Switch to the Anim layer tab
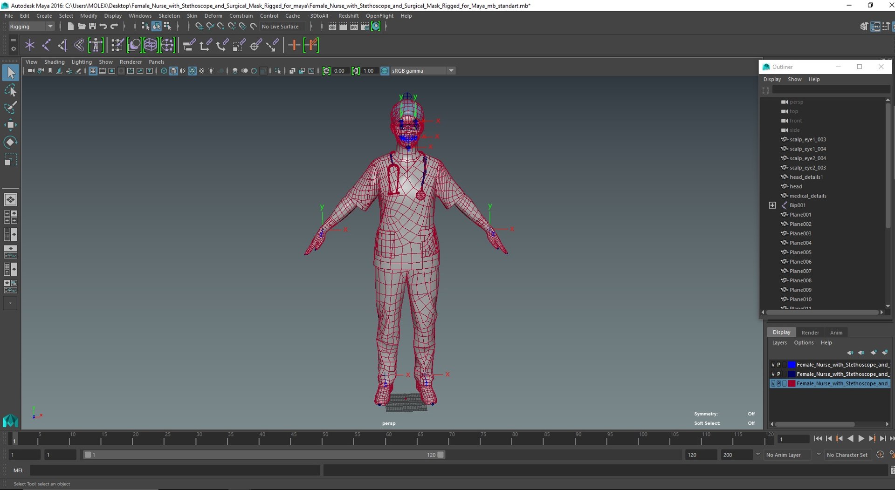Image resolution: width=895 pixels, height=490 pixels. click(x=836, y=333)
